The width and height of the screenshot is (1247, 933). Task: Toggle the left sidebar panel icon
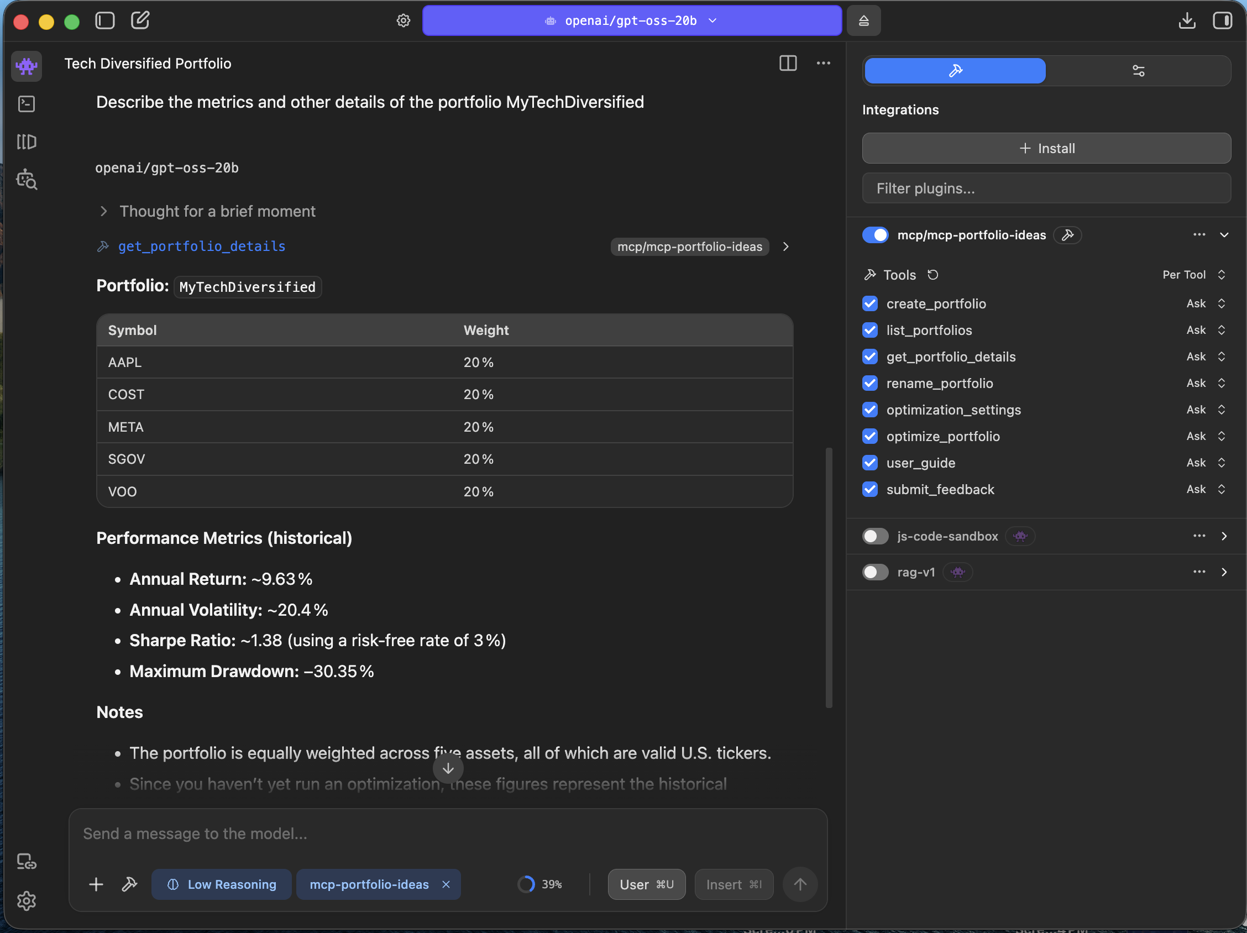(105, 21)
